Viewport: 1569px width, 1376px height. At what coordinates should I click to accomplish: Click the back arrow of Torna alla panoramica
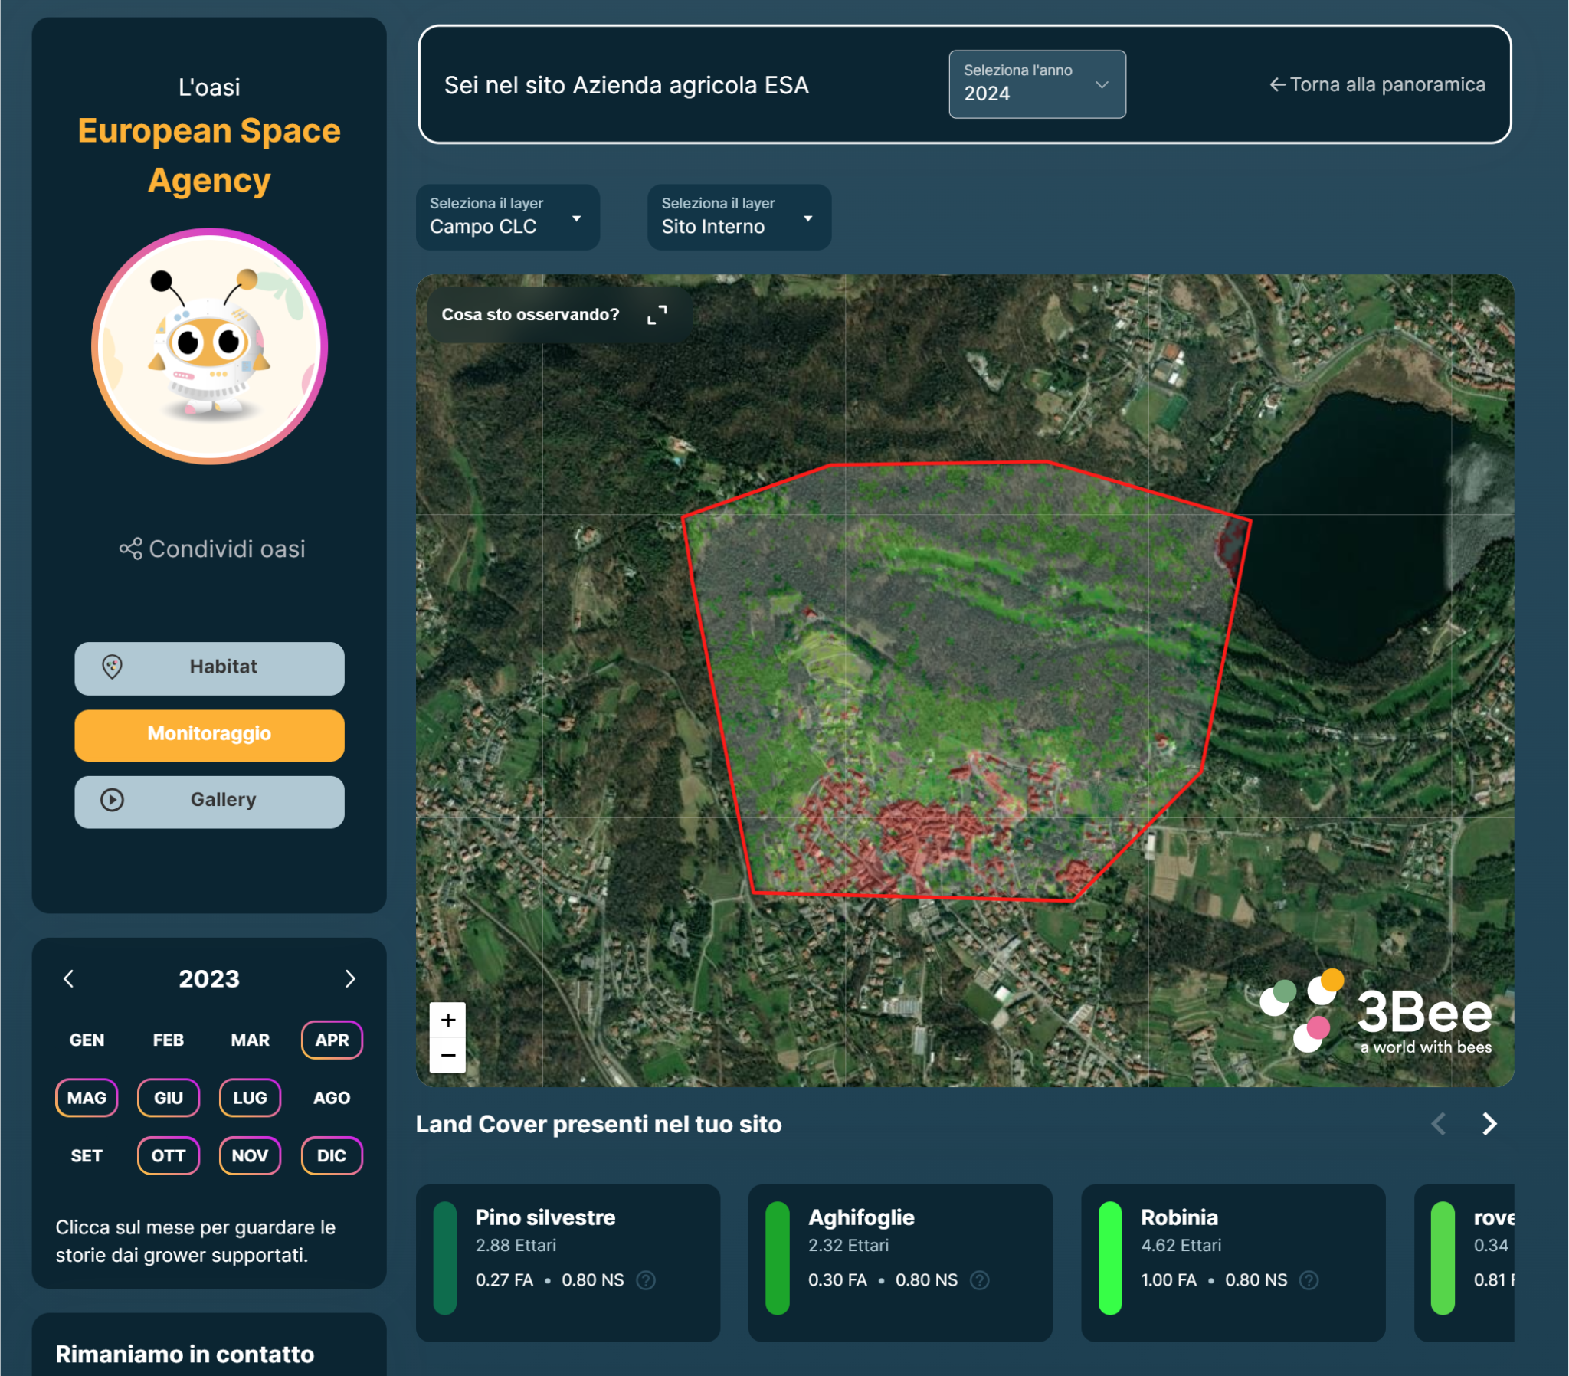point(1277,84)
